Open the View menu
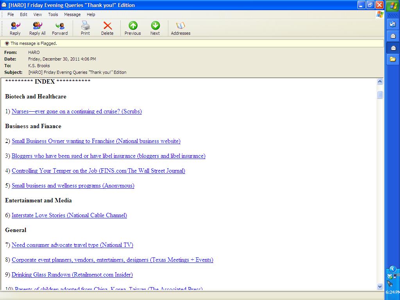This screenshot has width=400, height=300. click(x=37, y=14)
